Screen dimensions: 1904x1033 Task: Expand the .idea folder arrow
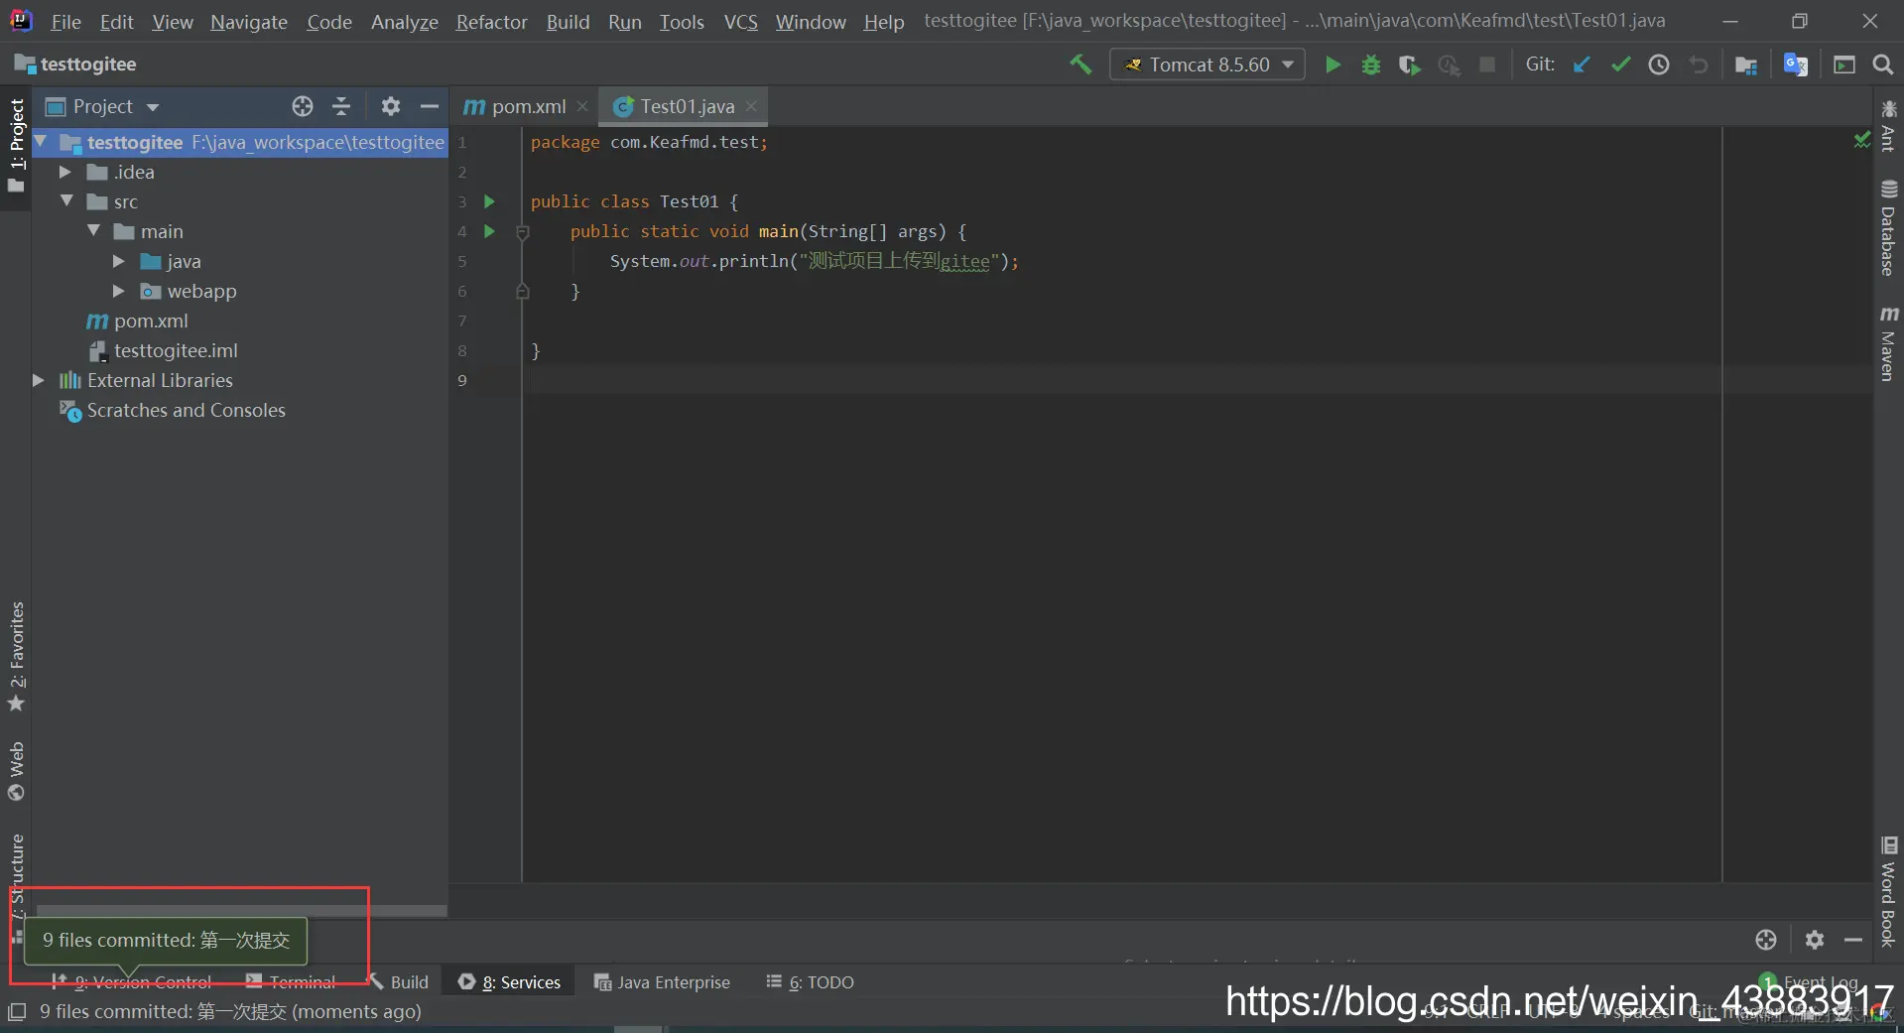[65, 172]
